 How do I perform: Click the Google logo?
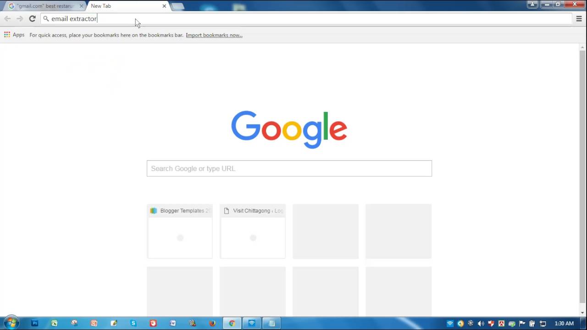[x=289, y=130]
